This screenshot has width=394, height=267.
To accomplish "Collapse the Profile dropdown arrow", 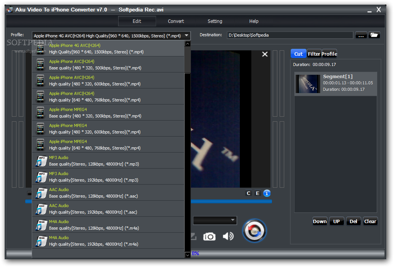I will [x=186, y=35].
